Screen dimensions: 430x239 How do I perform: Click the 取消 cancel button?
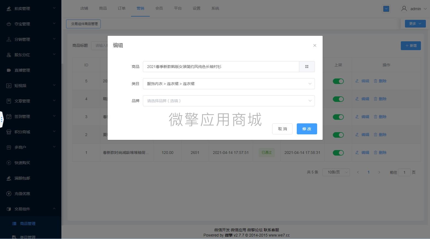[x=282, y=129]
